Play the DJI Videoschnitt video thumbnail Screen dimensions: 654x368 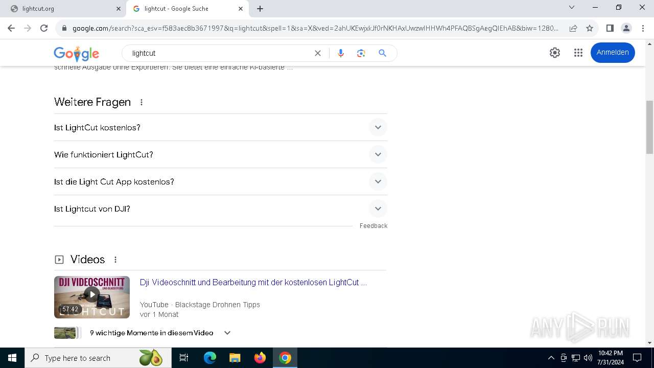coord(92,297)
